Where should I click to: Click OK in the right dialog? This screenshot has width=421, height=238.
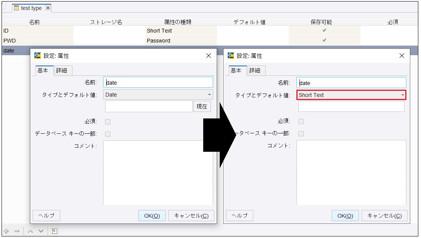pyautogui.click(x=345, y=215)
